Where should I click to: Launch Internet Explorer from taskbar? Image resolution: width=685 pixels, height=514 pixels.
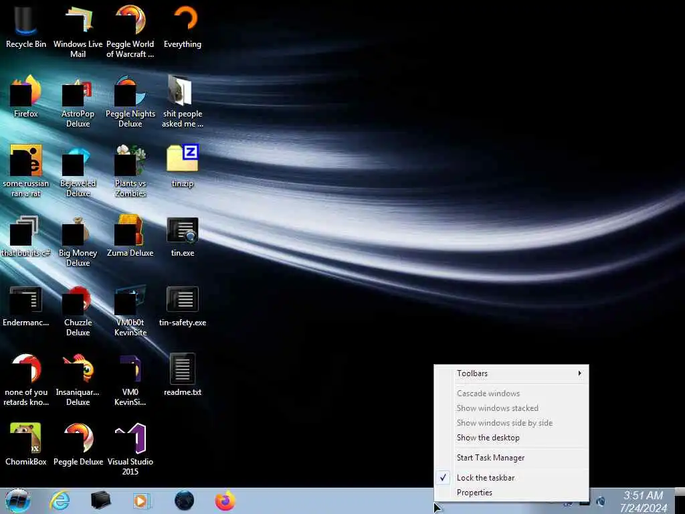[60, 501]
